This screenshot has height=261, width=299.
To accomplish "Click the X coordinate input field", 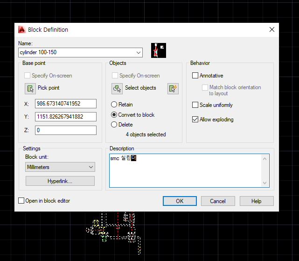I will pyautogui.click(x=66, y=104).
